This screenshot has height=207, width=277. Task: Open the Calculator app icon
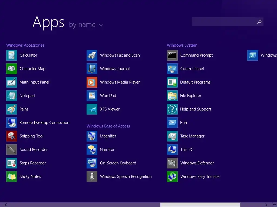tap(12, 55)
